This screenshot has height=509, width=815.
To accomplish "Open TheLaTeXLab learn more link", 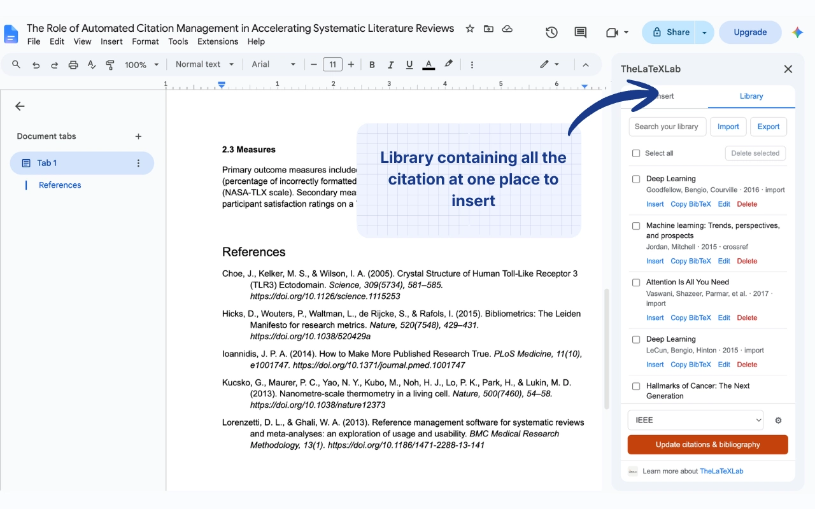I will tap(721, 471).
